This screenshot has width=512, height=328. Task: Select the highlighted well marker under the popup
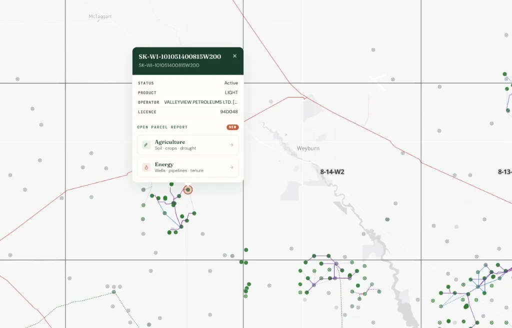point(188,189)
